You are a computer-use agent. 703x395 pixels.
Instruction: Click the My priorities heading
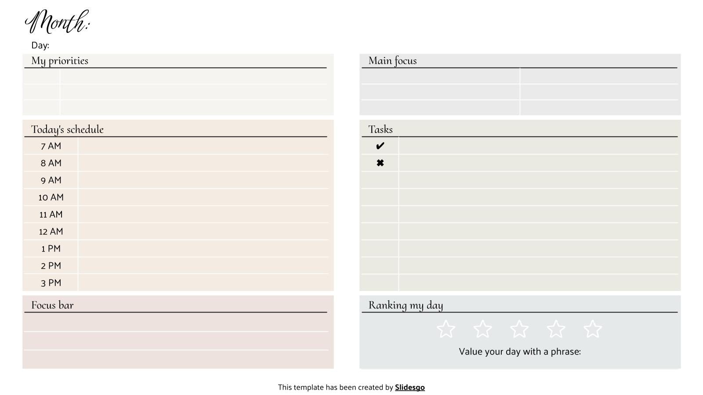[x=60, y=61]
